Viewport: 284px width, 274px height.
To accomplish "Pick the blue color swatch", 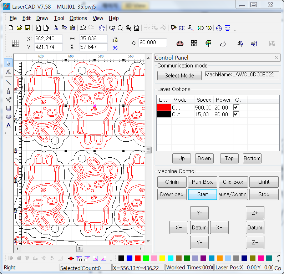I will point(130,258).
